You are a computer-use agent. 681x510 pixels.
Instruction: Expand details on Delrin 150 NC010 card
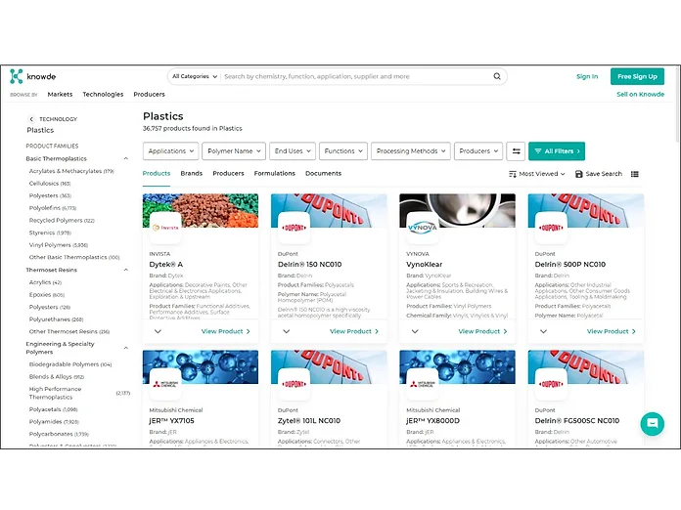pyautogui.click(x=287, y=331)
